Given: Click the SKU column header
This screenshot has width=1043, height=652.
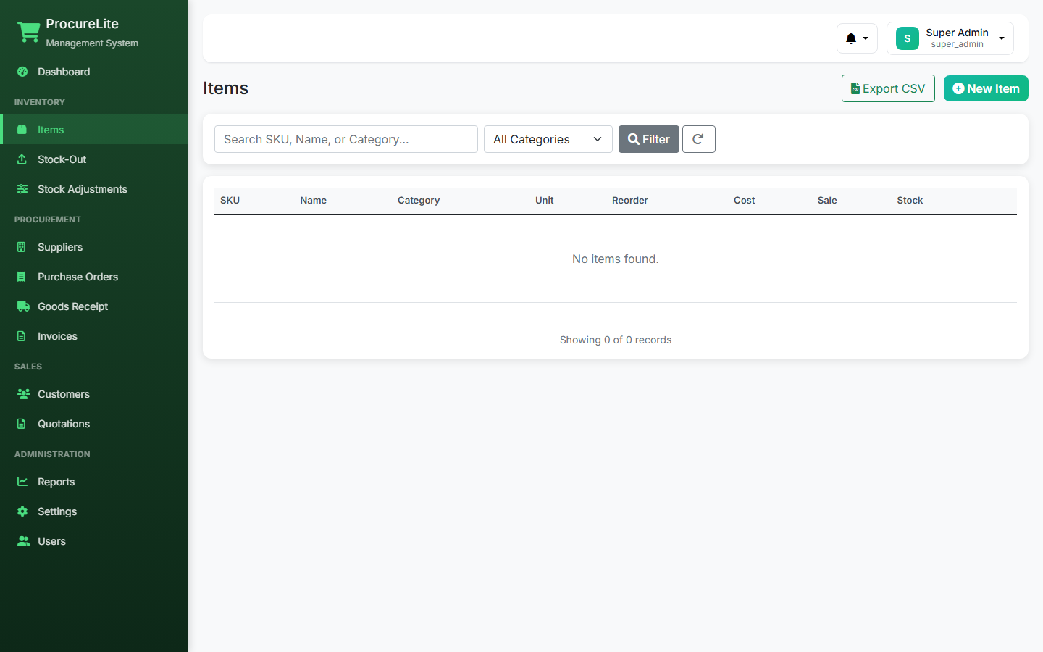Looking at the screenshot, I should [230, 201].
